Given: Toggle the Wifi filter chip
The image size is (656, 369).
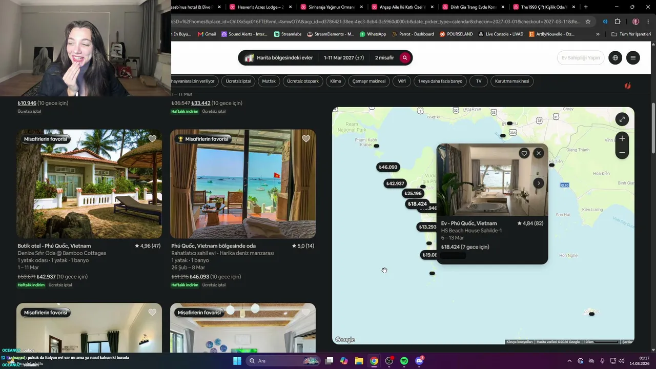Looking at the screenshot, I should click(x=402, y=81).
